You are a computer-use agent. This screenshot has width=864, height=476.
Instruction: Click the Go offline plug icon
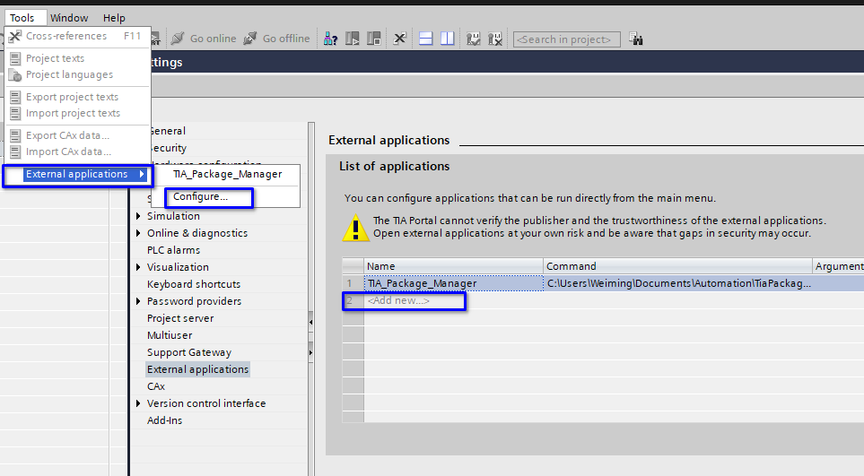pyautogui.click(x=249, y=39)
